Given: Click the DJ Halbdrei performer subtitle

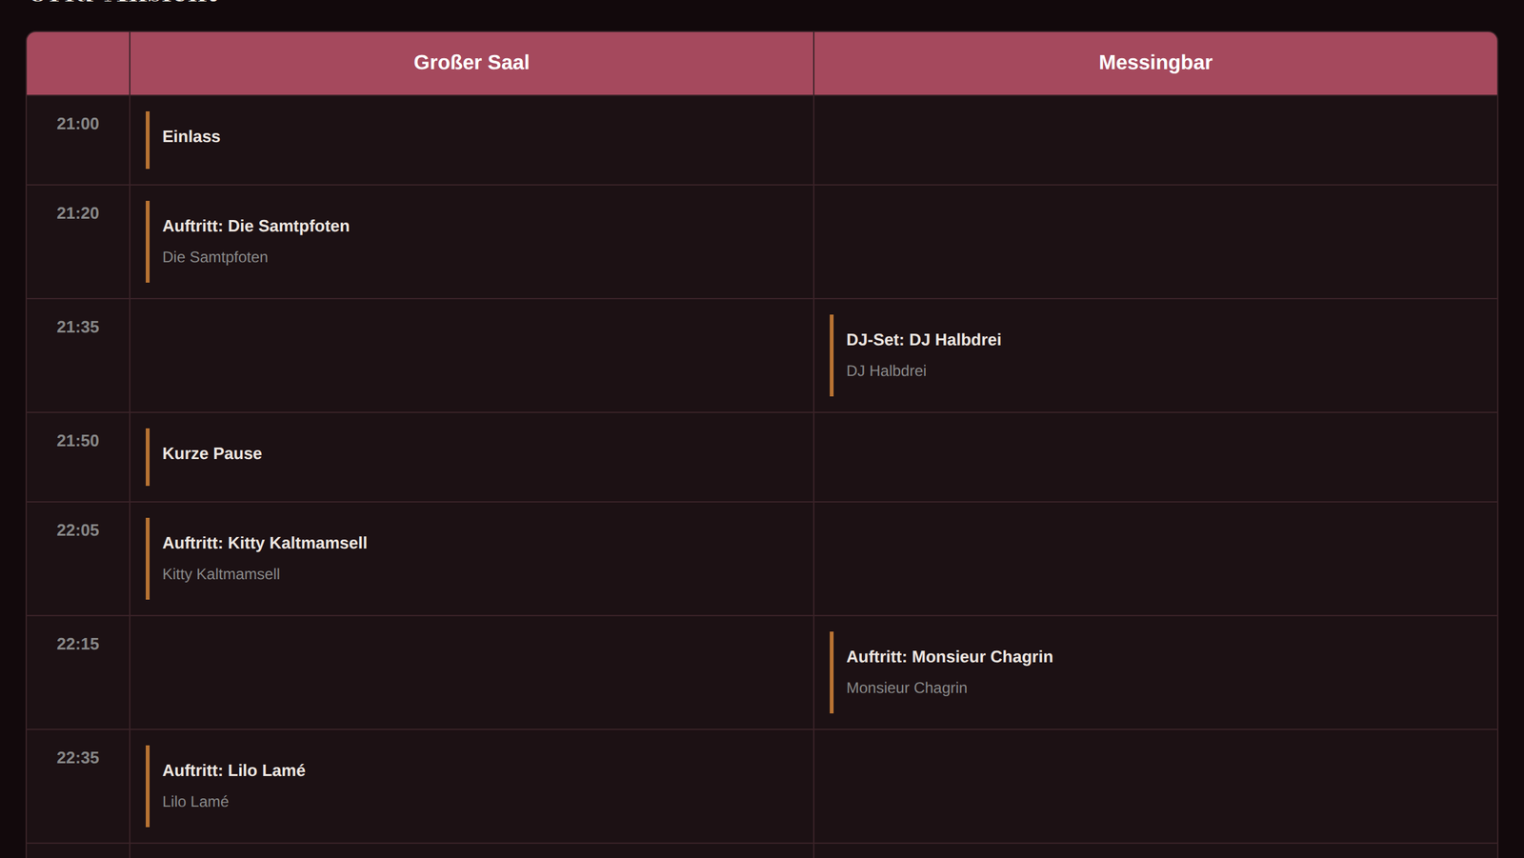Looking at the screenshot, I should pos(886,371).
